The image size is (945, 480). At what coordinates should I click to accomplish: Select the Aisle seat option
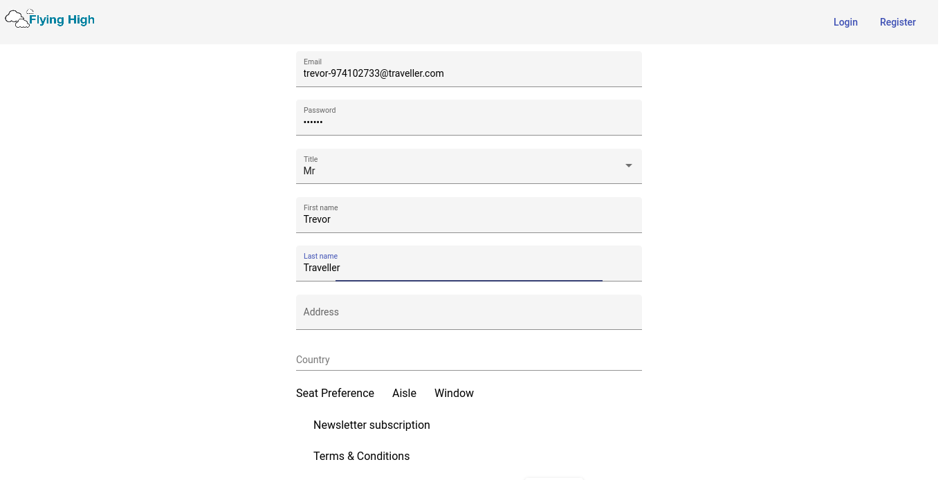point(404,393)
